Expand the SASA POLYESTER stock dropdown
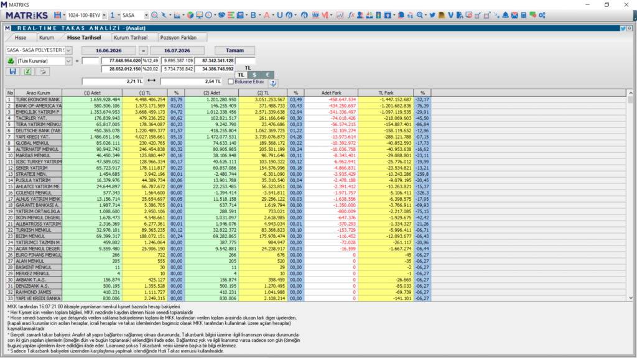This screenshot has width=637, height=358. pos(68,50)
